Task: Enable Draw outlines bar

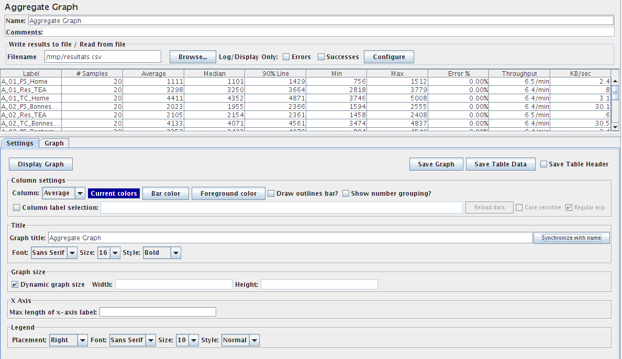Action: click(x=271, y=193)
